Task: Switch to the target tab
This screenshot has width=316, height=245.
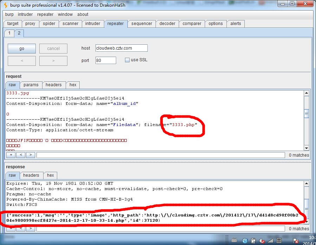Action: coord(13,24)
